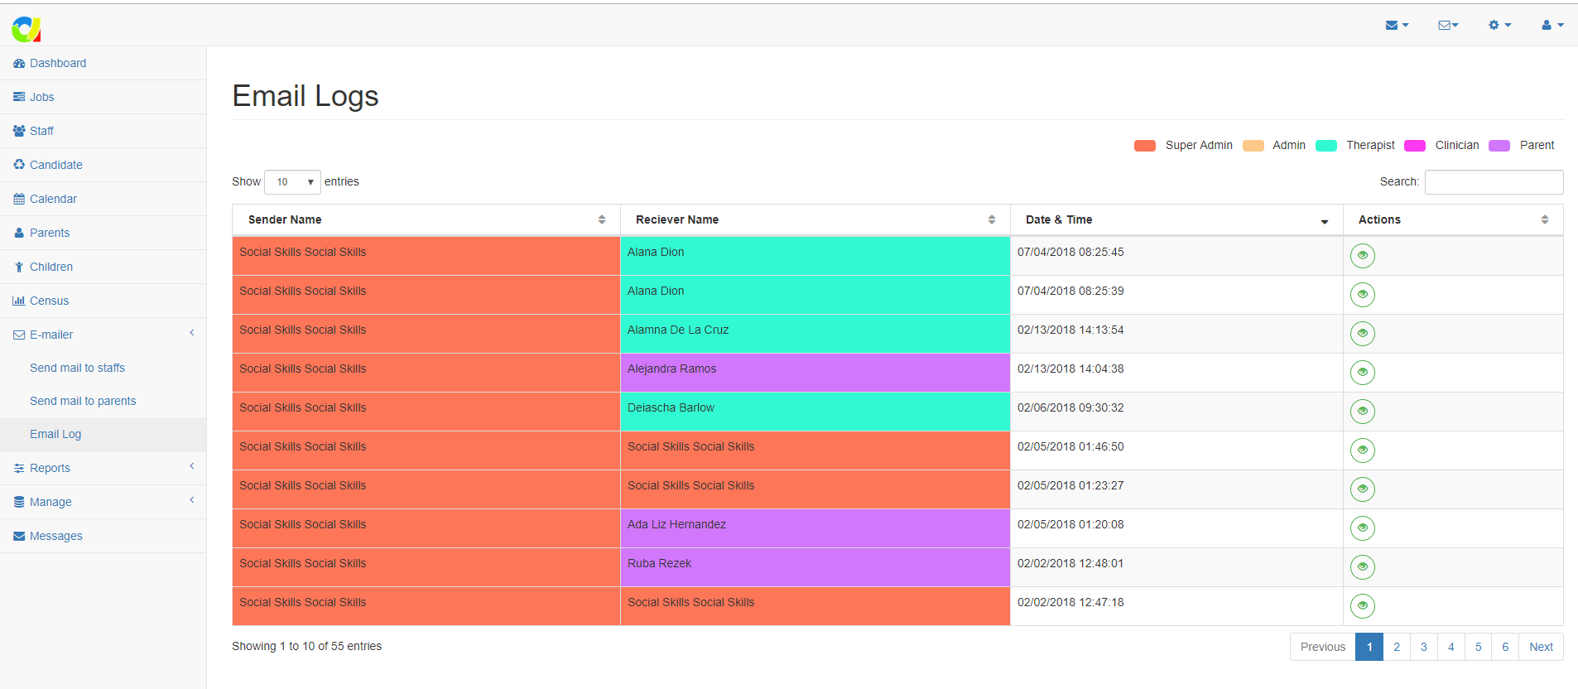Open Dashboard from the sidebar
1578x689 pixels.
tap(58, 63)
